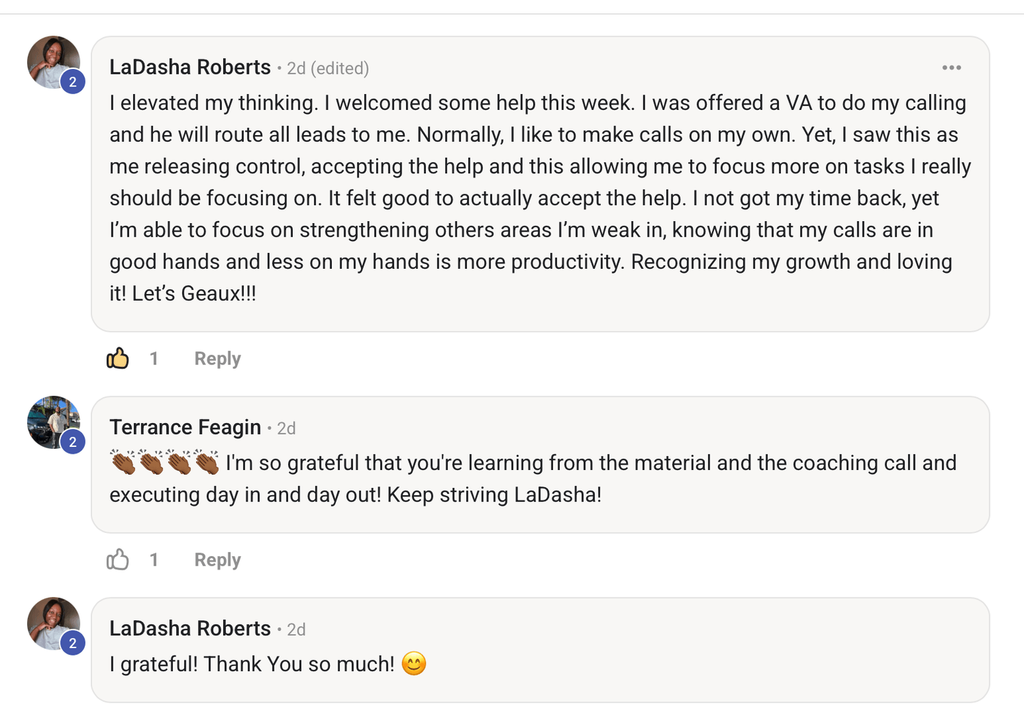Click the '2d' timestamp next to Terrance Feagin
The image size is (1024, 715).
(286, 428)
